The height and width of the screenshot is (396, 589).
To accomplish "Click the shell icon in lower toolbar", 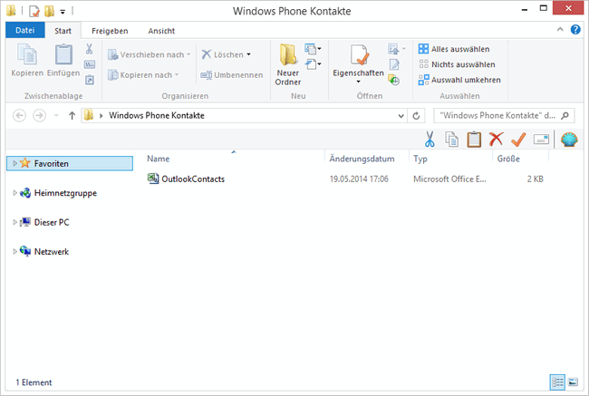I will pyautogui.click(x=569, y=140).
